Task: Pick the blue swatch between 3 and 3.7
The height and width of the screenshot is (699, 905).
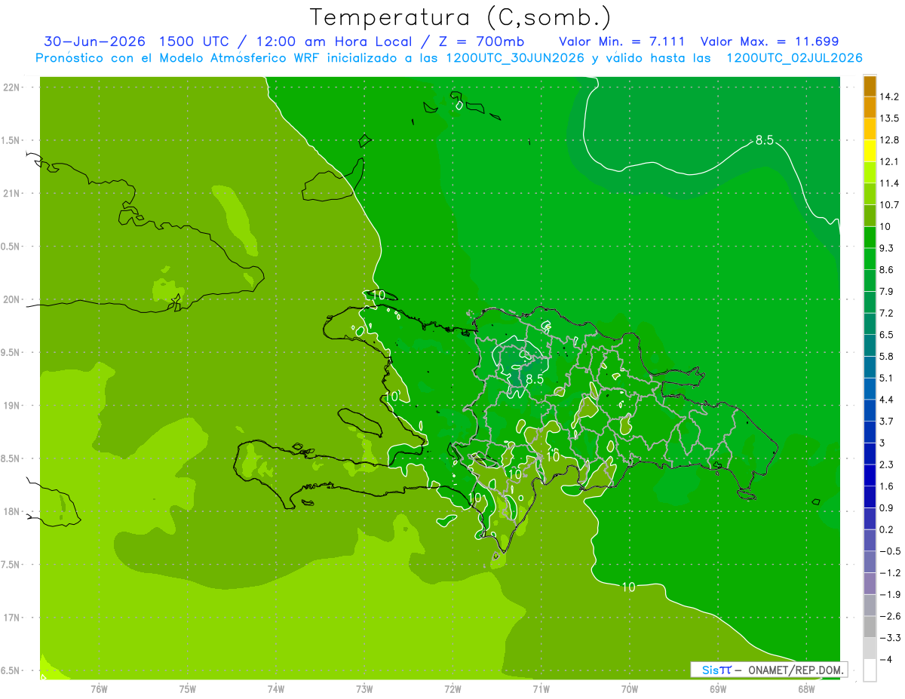Action: coord(870,432)
